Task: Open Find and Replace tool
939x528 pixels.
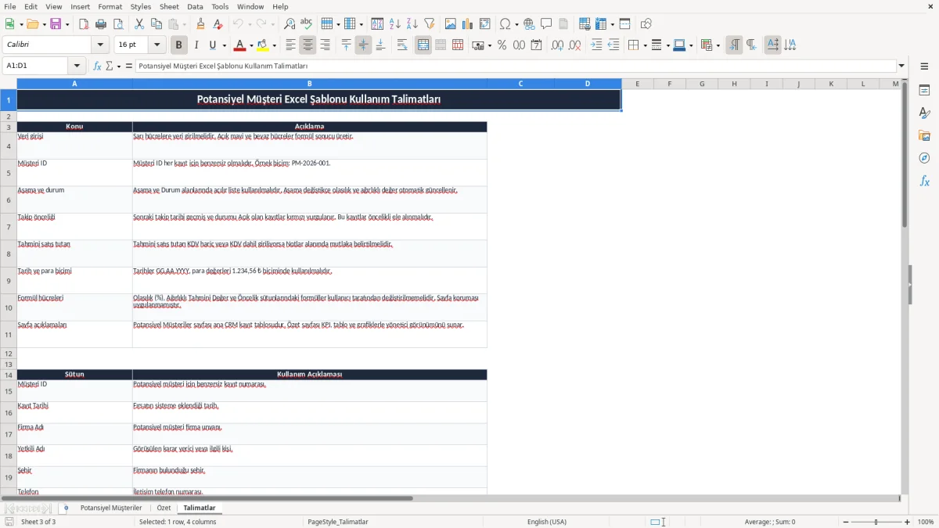Action: click(290, 24)
